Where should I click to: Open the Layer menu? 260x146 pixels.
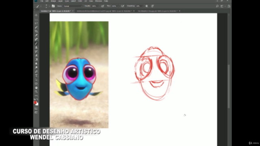click(x=61, y=1)
